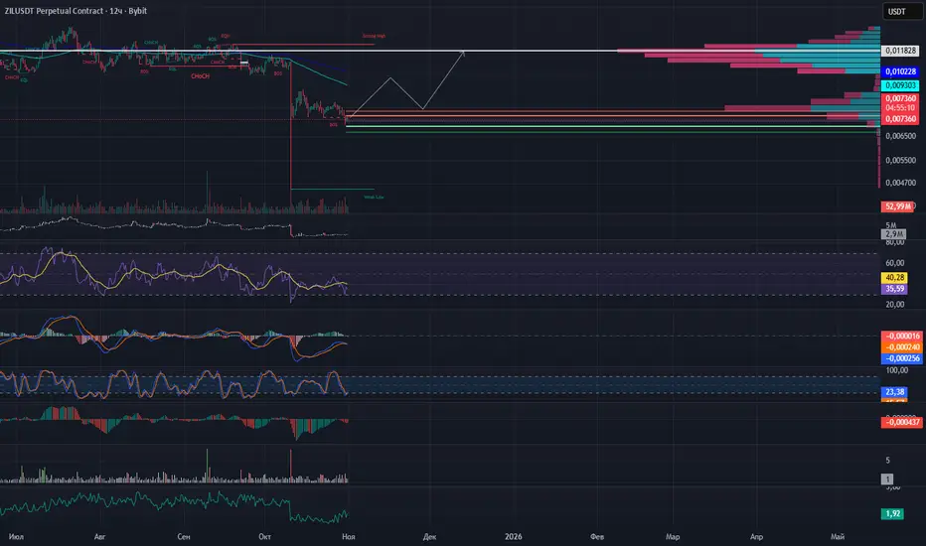Select the large red CHoCH chart annotation

click(x=200, y=76)
